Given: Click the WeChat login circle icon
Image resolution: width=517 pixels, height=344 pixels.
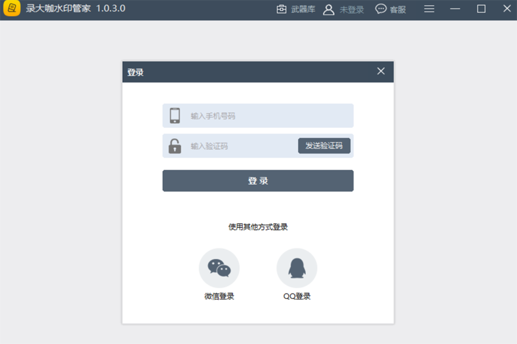Looking at the screenshot, I should coord(219,268).
